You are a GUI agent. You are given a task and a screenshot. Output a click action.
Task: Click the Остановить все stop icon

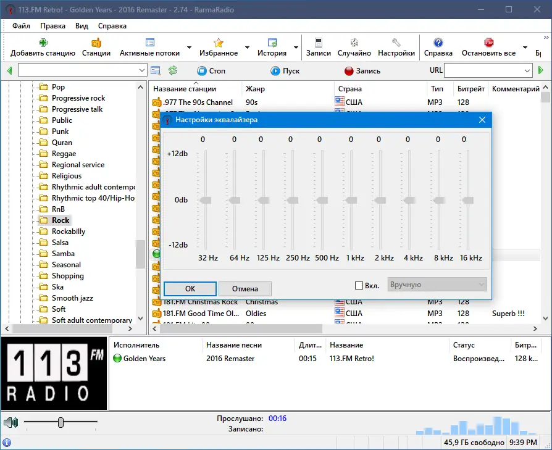(x=487, y=43)
